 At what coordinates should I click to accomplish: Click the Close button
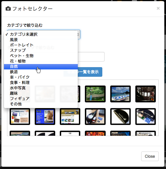tap(150, 156)
